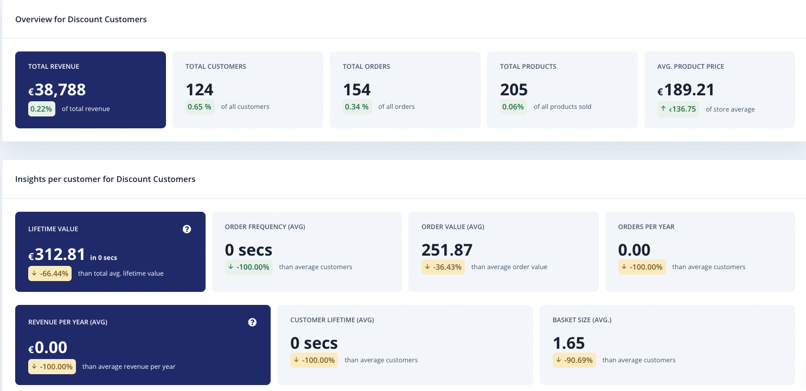806x391 pixels.
Task: Click the 0.34 % of all orders badge
Action: point(356,107)
